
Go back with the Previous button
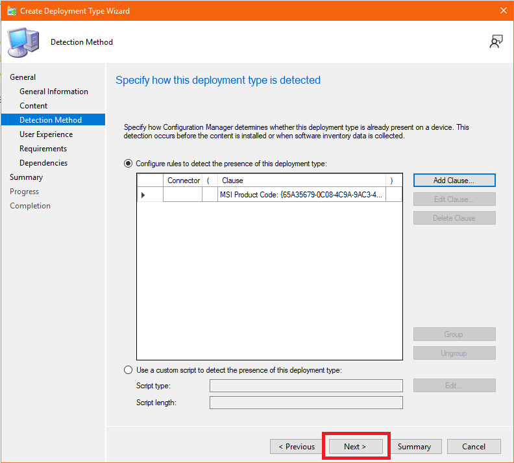(297, 447)
